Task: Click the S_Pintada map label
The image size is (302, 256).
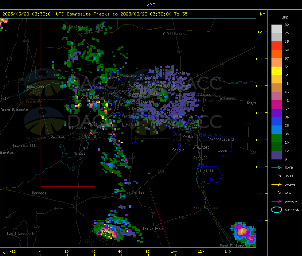Action: coord(90,97)
